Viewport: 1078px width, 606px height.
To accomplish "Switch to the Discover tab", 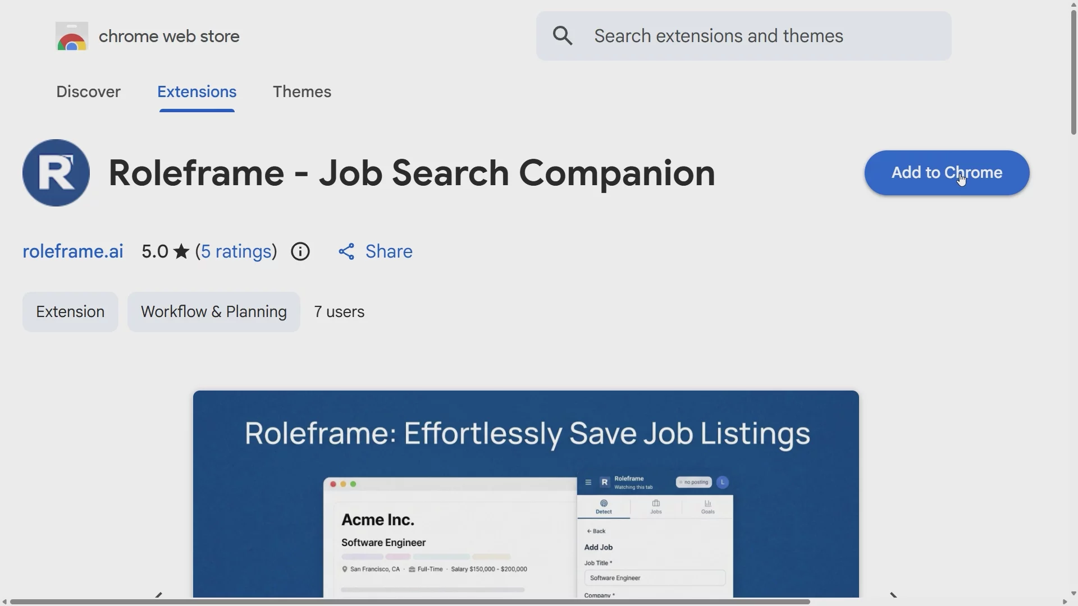I will [88, 92].
